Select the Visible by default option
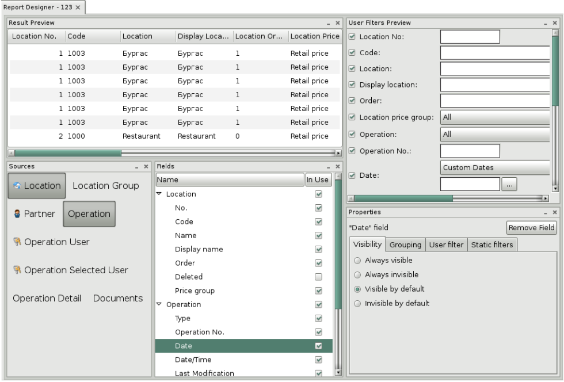The height and width of the screenshot is (382, 564). 357,289
